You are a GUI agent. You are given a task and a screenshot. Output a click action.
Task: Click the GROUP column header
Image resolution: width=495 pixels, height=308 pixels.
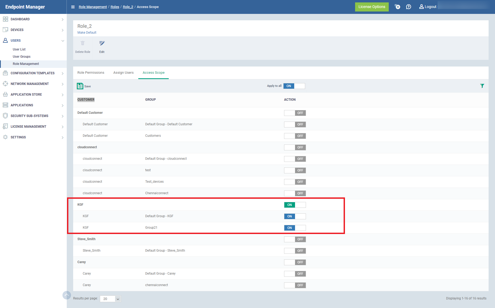point(151,100)
